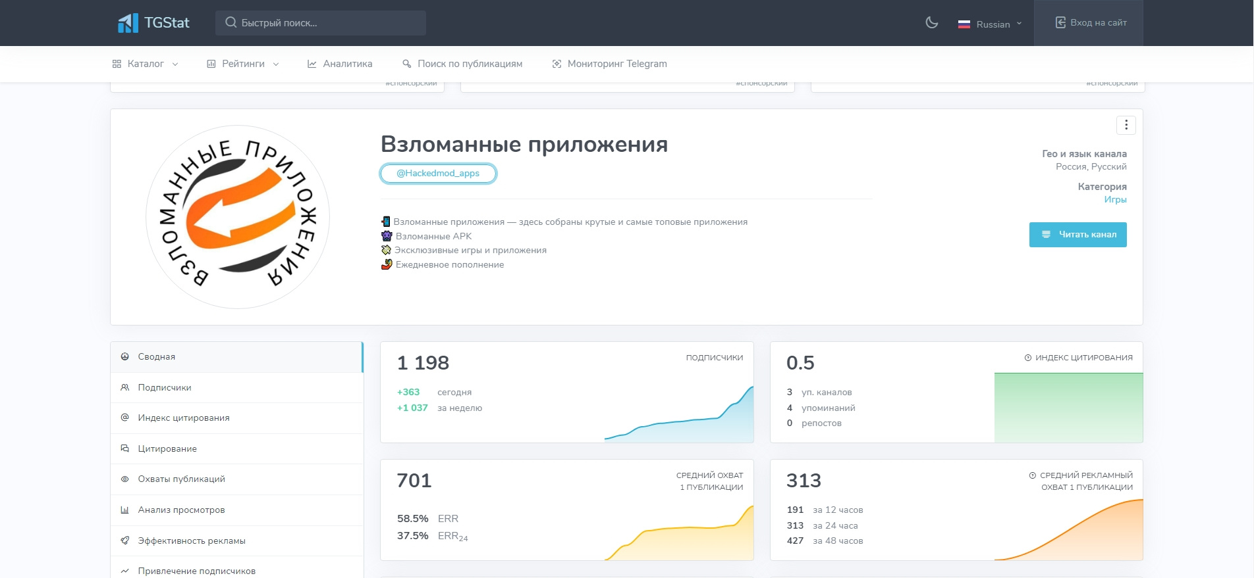Open the Russian language dropdown

pyautogui.click(x=990, y=24)
